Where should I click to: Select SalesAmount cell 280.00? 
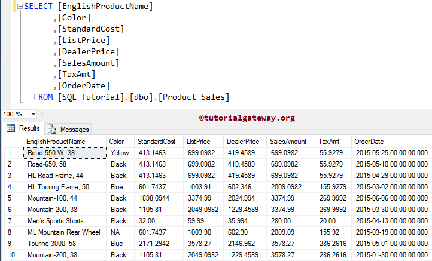(x=291, y=221)
